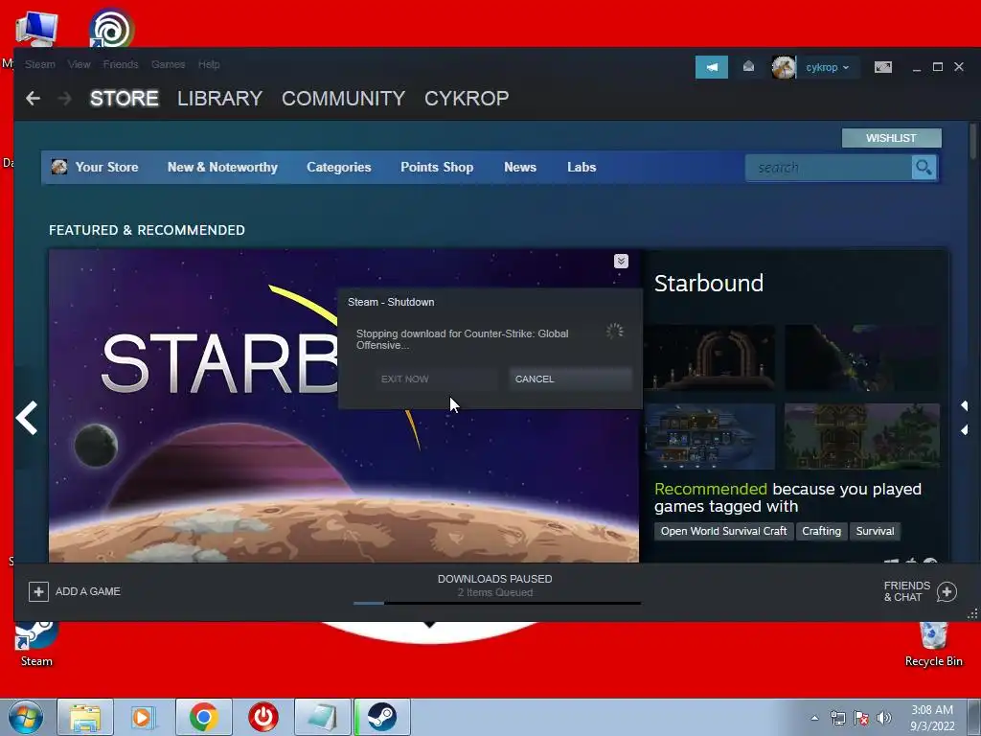Click the volume speaker tray icon

(x=884, y=718)
